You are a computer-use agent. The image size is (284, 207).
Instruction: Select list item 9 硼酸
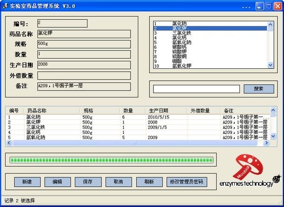pyautogui.click(x=210, y=61)
